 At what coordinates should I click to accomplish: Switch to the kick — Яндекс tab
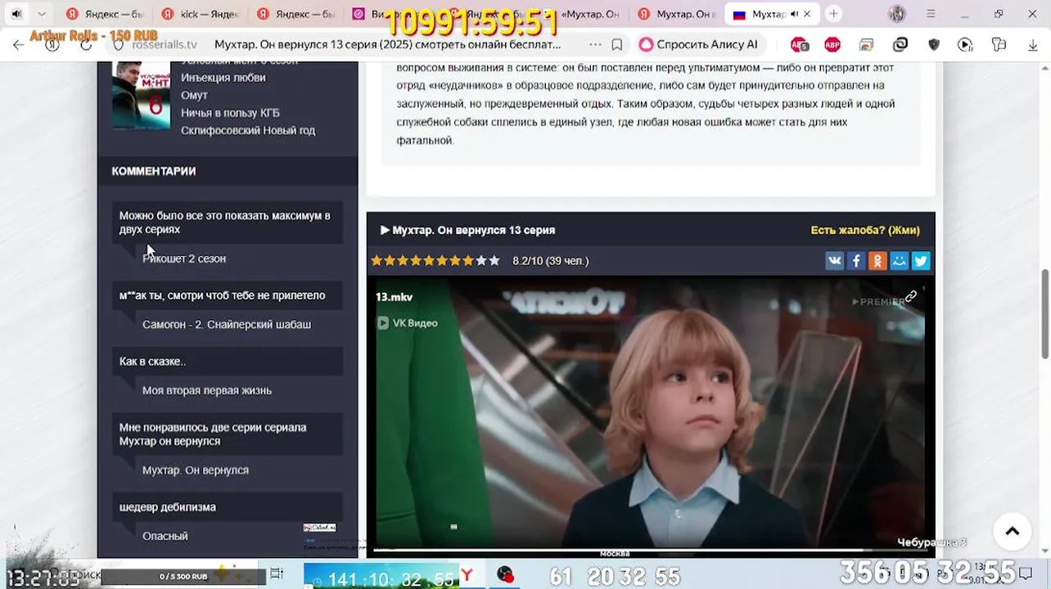(201, 14)
